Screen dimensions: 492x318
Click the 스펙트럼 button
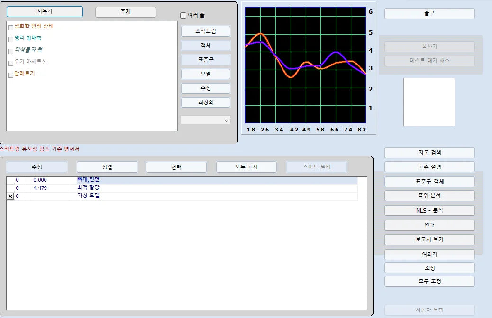click(x=206, y=31)
